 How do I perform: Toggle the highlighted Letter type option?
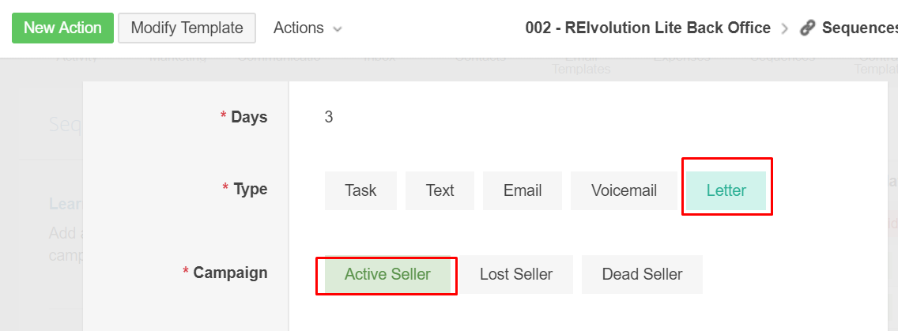point(726,190)
